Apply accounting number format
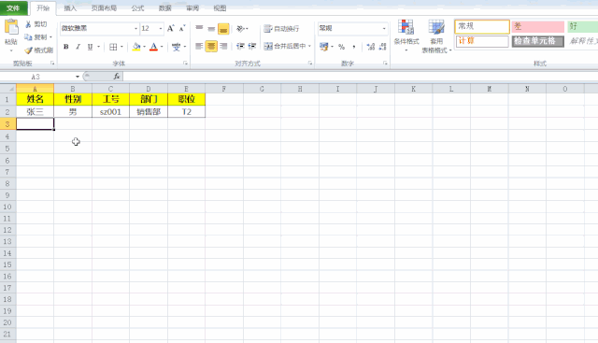The height and width of the screenshot is (343, 598). tap(324, 47)
